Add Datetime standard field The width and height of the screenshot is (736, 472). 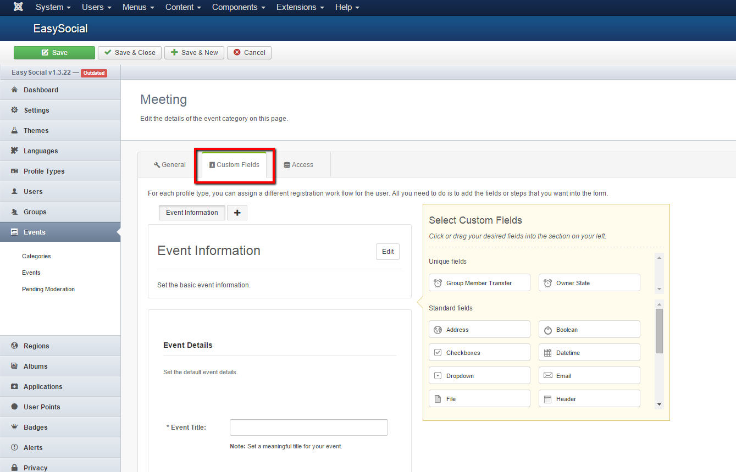589,353
